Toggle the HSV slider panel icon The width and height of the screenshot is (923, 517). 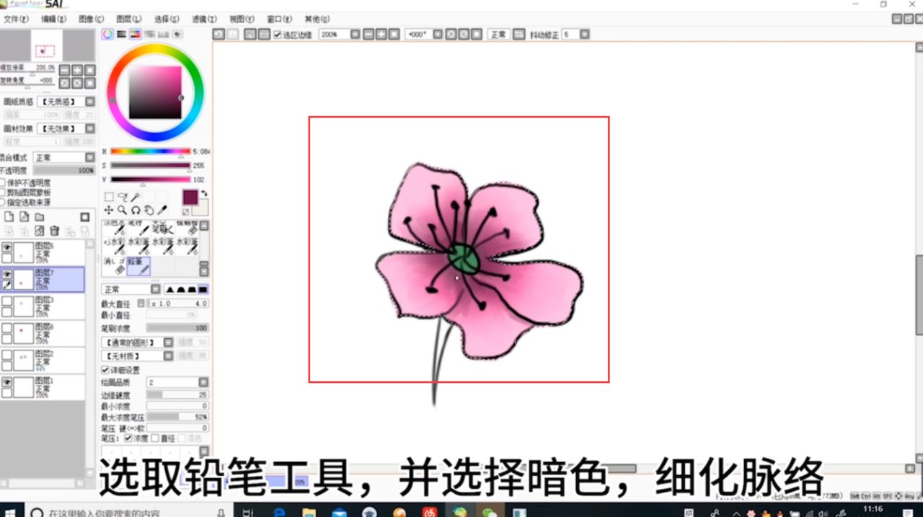coord(135,34)
